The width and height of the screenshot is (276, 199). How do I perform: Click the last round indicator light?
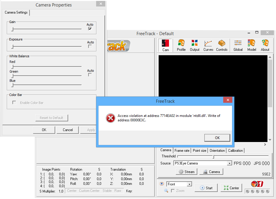[267, 191]
